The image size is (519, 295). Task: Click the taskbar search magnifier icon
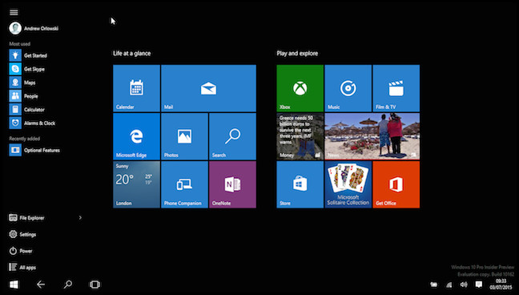pos(68,285)
